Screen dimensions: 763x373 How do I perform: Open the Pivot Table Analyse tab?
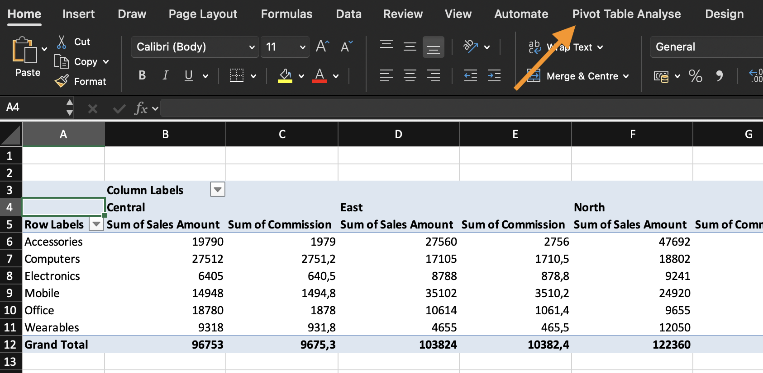click(x=626, y=14)
